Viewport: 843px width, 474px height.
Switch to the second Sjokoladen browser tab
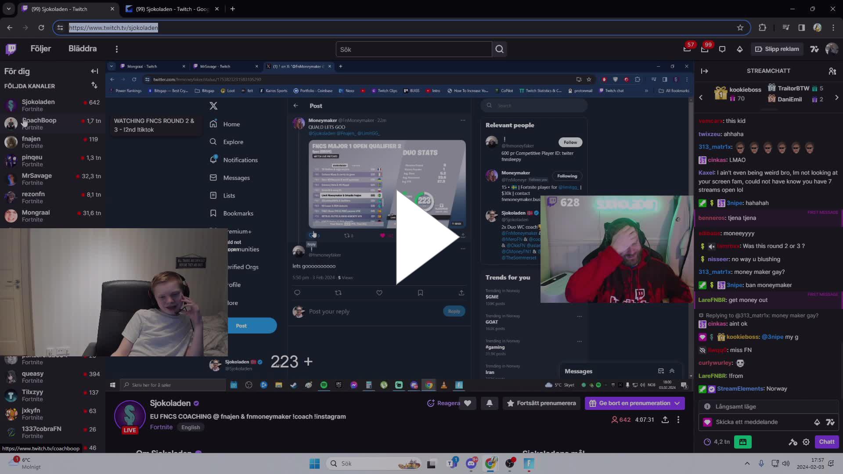(x=167, y=9)
